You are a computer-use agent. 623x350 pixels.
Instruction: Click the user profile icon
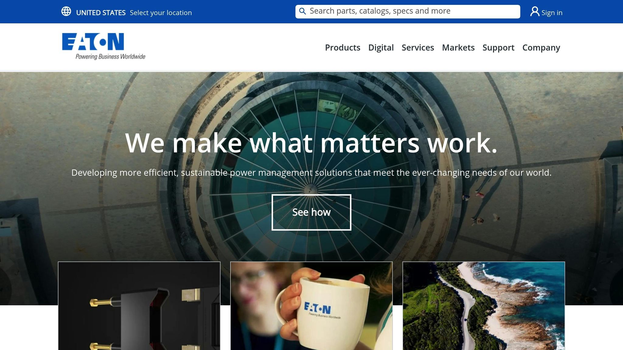[x=534, y=12]
